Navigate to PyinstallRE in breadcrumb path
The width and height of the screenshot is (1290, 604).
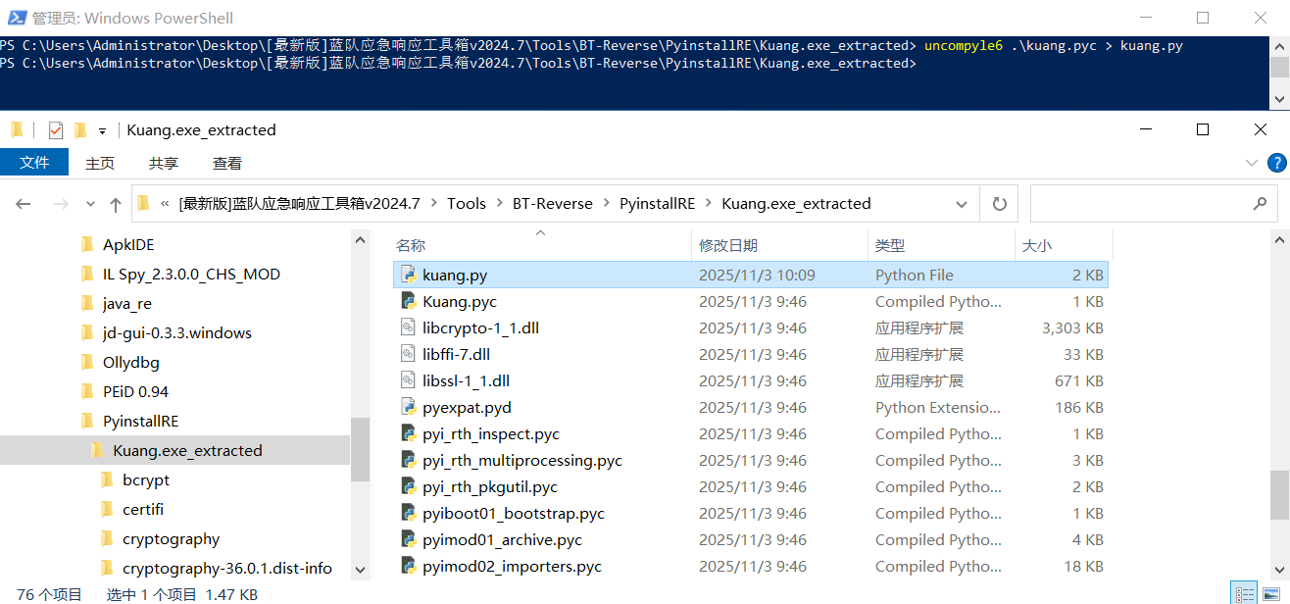click(657, 204)
